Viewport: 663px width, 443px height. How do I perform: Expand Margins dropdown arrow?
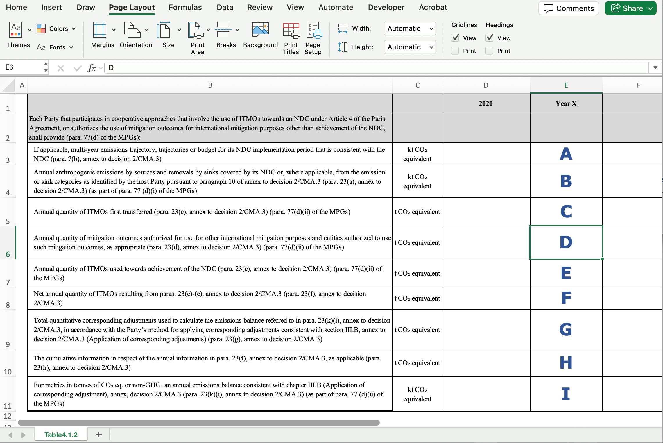(x=114, y=30)
